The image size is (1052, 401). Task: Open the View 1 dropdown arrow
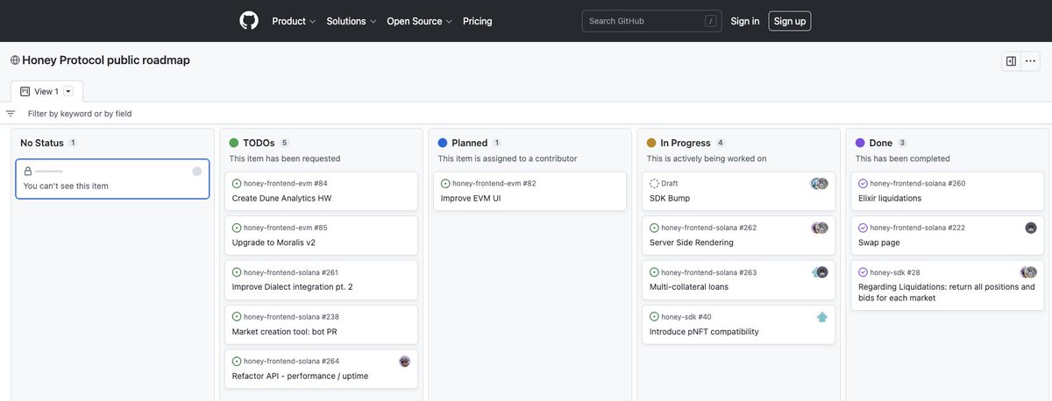[68, 91]
